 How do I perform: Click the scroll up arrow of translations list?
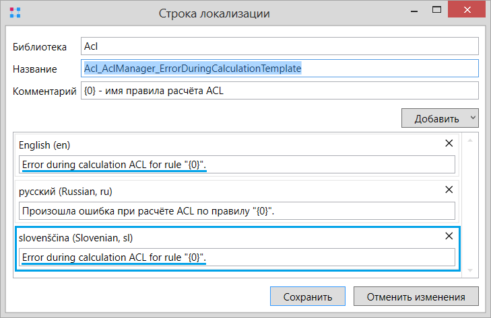[x=470, y=141]
